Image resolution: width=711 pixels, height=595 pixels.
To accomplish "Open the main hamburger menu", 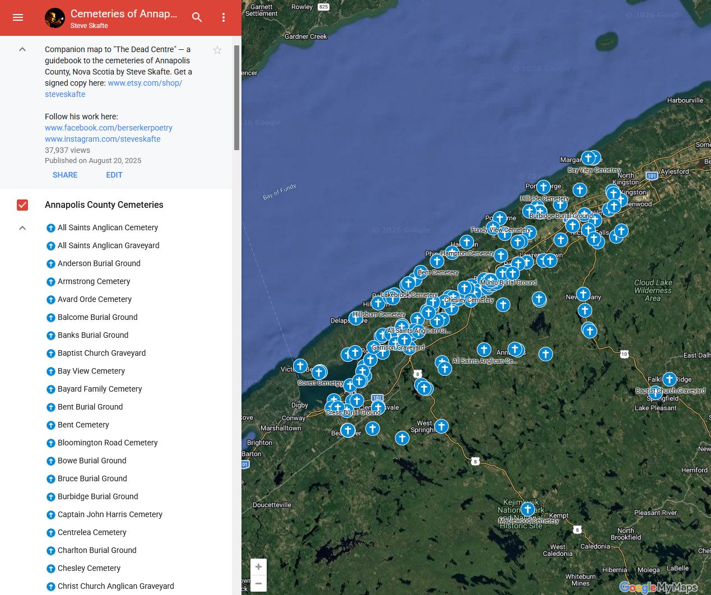I will coord(18,17).
